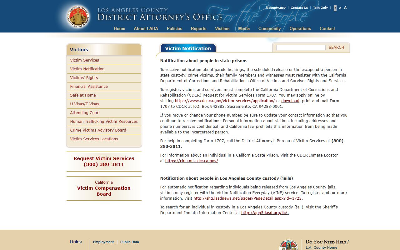Select the medium text size A
The height and width of the screenshot is (250, 400).
click(x=340, y=8)
